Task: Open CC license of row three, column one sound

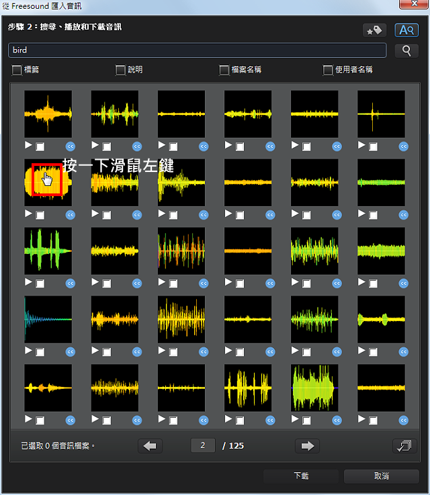Action: (x=71, y=283)
